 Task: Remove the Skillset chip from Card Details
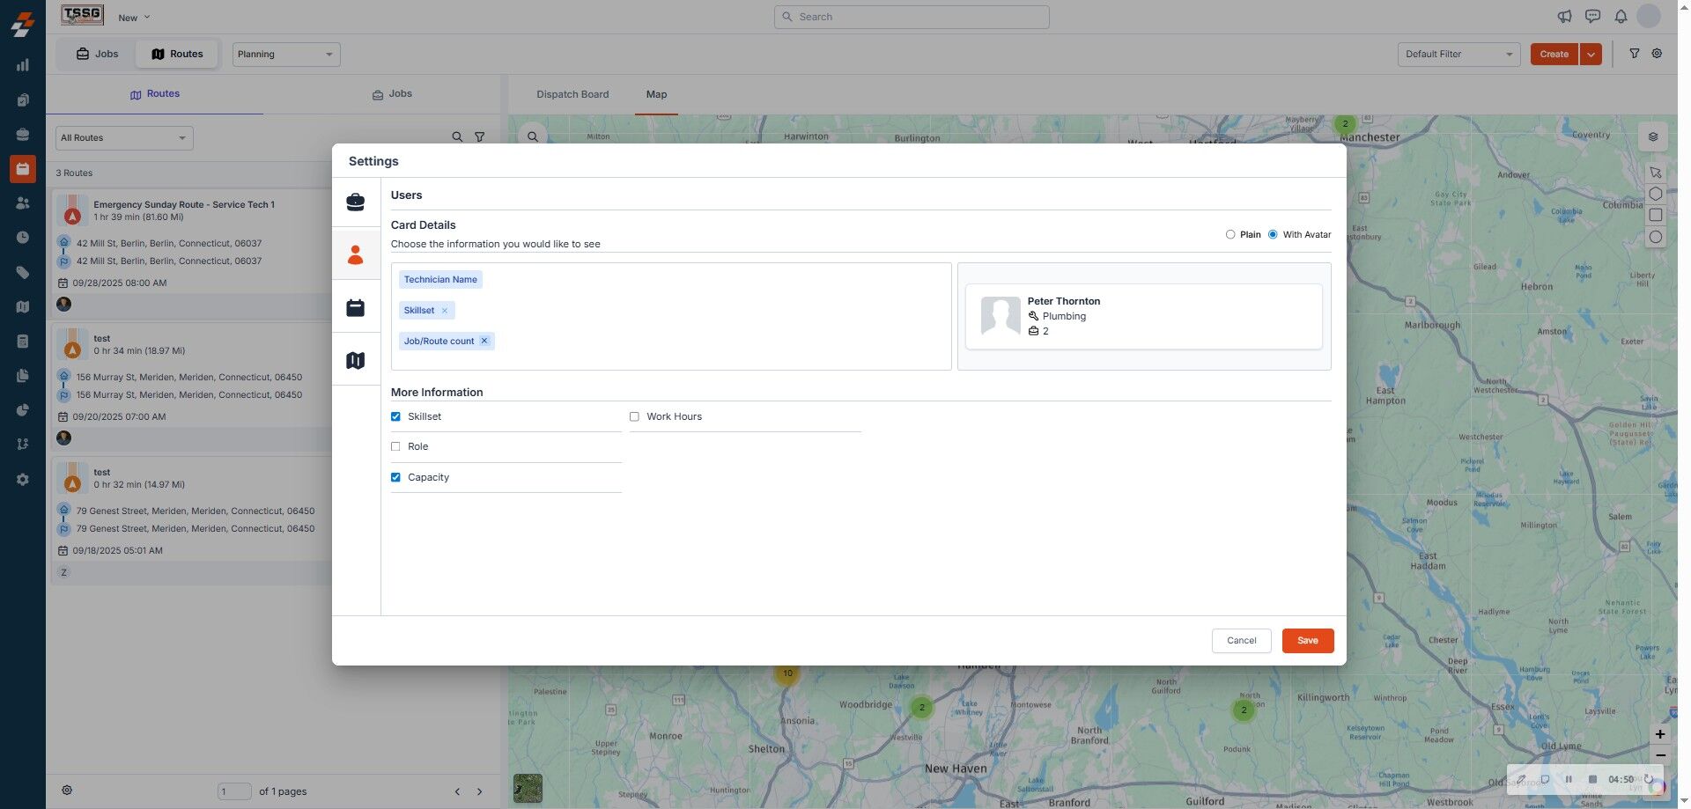445,311
